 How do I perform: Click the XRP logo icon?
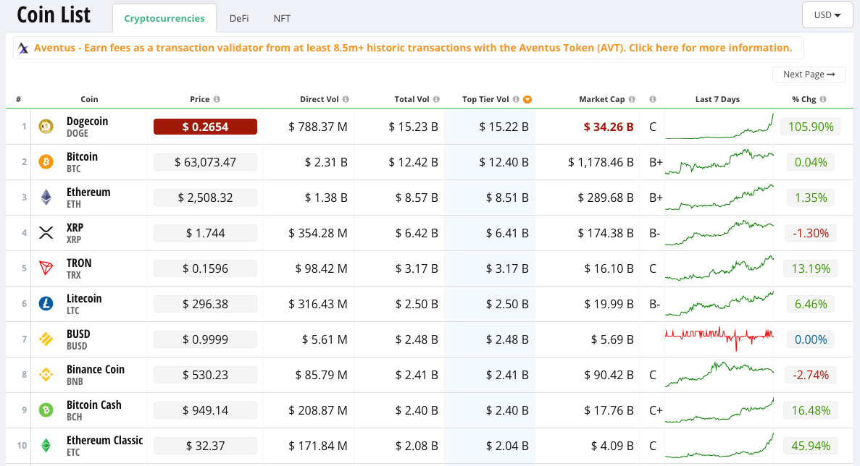[46, 233]
